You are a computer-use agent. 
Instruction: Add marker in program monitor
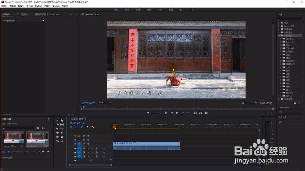(x=148, y=113)
